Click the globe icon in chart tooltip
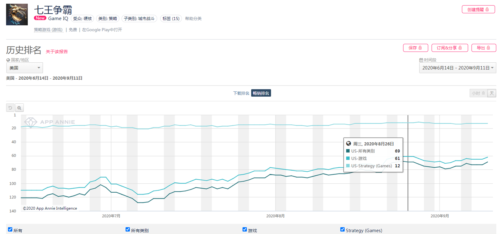The height and width of the screenshot is (234, 501). coord(348,144)
